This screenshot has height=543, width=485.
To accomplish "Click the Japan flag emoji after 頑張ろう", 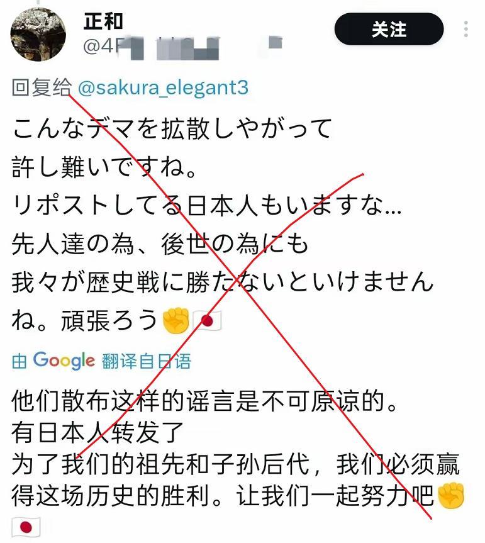I will [x=207, y=321].
